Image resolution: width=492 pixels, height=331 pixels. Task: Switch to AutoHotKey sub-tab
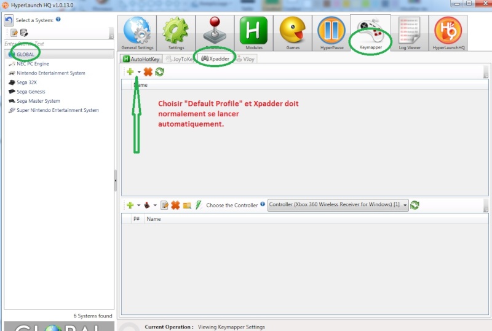pos(141,59)
